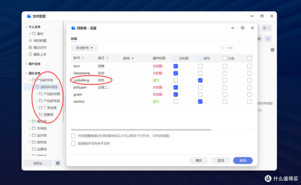Check 无权限 for carolus
The height and width of the screenshot is (185, 301).
coord(176,101)
